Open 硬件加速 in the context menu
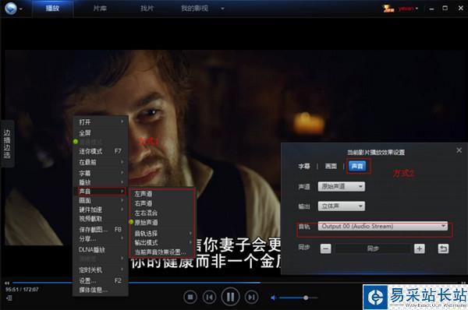 (x=101, y=210)
